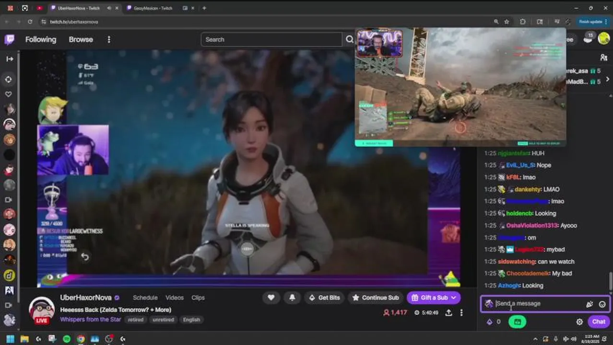The image size is (613, 345).
Task: Open the emote picker smiley
Action: [x=602, y=304]
